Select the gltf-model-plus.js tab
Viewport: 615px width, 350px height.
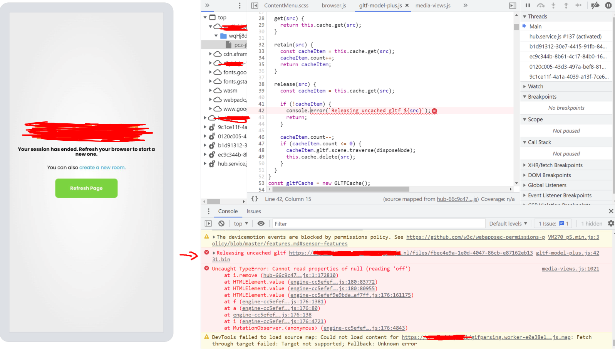point(380,5)
